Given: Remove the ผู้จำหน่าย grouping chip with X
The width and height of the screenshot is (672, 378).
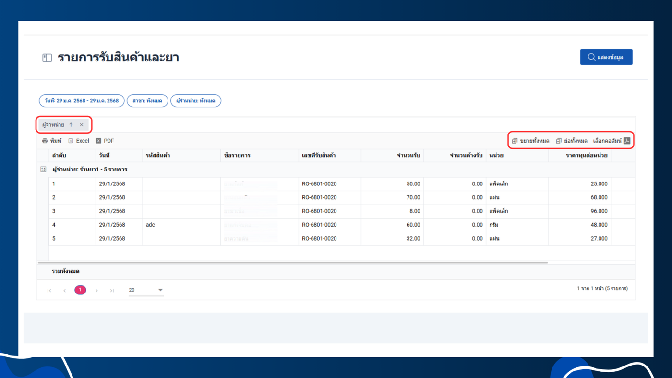Looking at the screenshot, I should pos(82,125).
